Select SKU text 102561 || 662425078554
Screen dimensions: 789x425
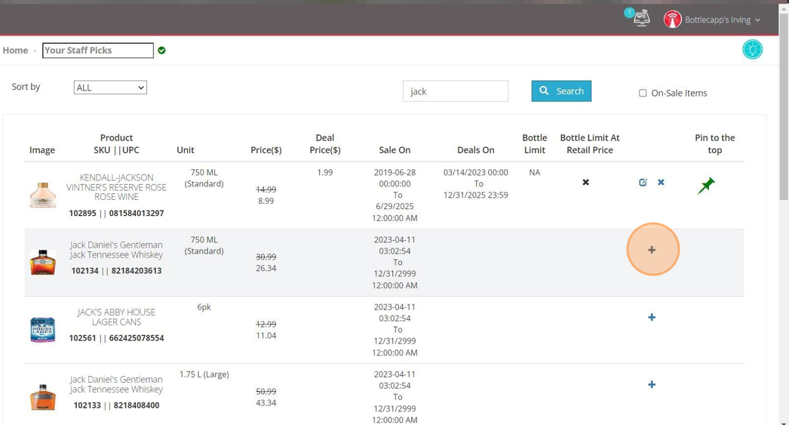116,338
